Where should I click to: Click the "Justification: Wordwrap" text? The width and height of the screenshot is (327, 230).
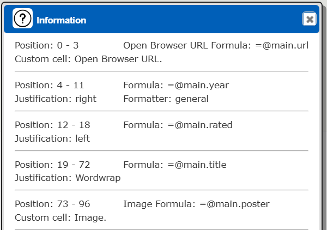click(68, 178)
